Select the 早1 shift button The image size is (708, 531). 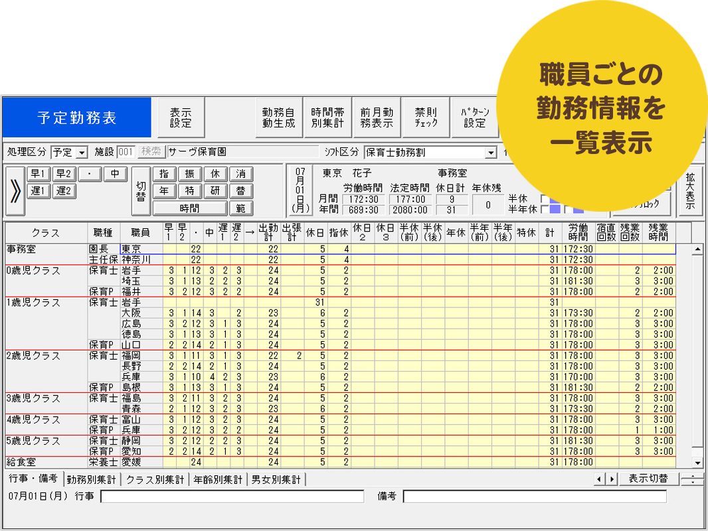39,175
